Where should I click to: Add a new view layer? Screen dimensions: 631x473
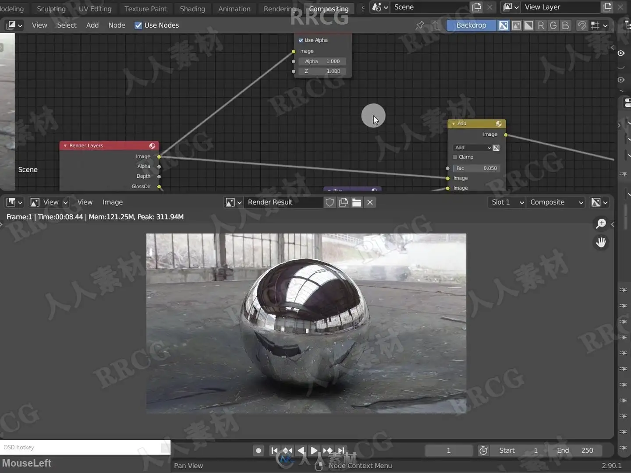(x=607, y=7)
